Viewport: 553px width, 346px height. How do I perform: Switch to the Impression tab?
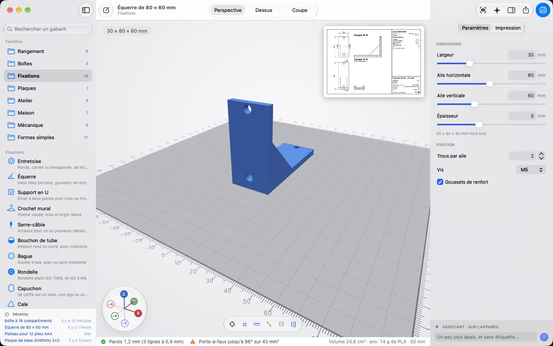coord(508,28)
